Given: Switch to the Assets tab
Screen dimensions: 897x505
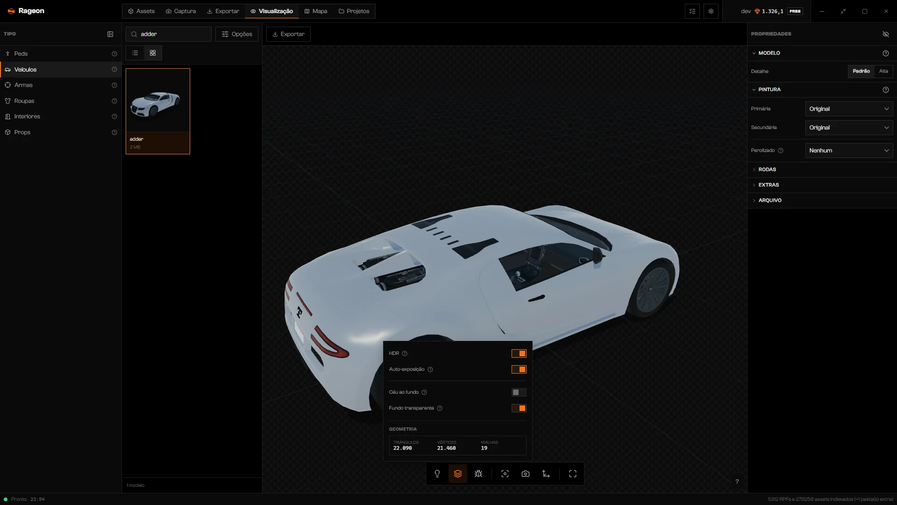Looking at the screenshot, I should pos(141,11).
